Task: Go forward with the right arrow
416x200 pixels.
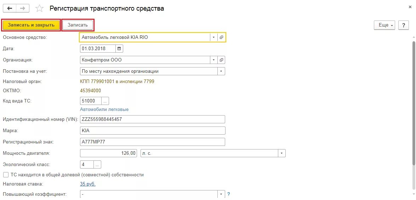Action: (x=23, y=8)
